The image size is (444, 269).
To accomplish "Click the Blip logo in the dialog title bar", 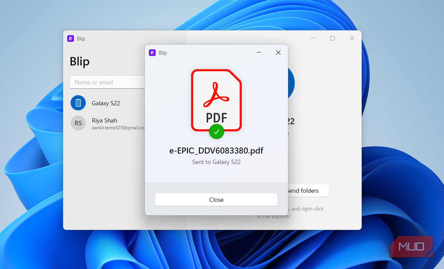I will pos(152,53).
